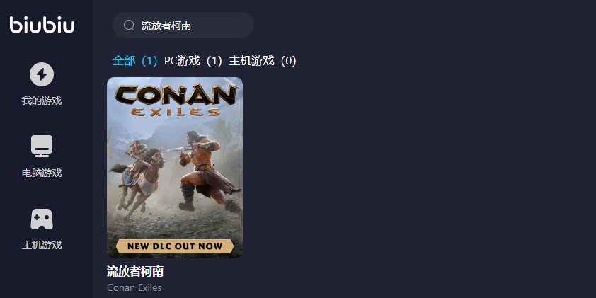596x298 pixels.
Task: Click the EXILES text on the cover
Action: coord(176,112)
